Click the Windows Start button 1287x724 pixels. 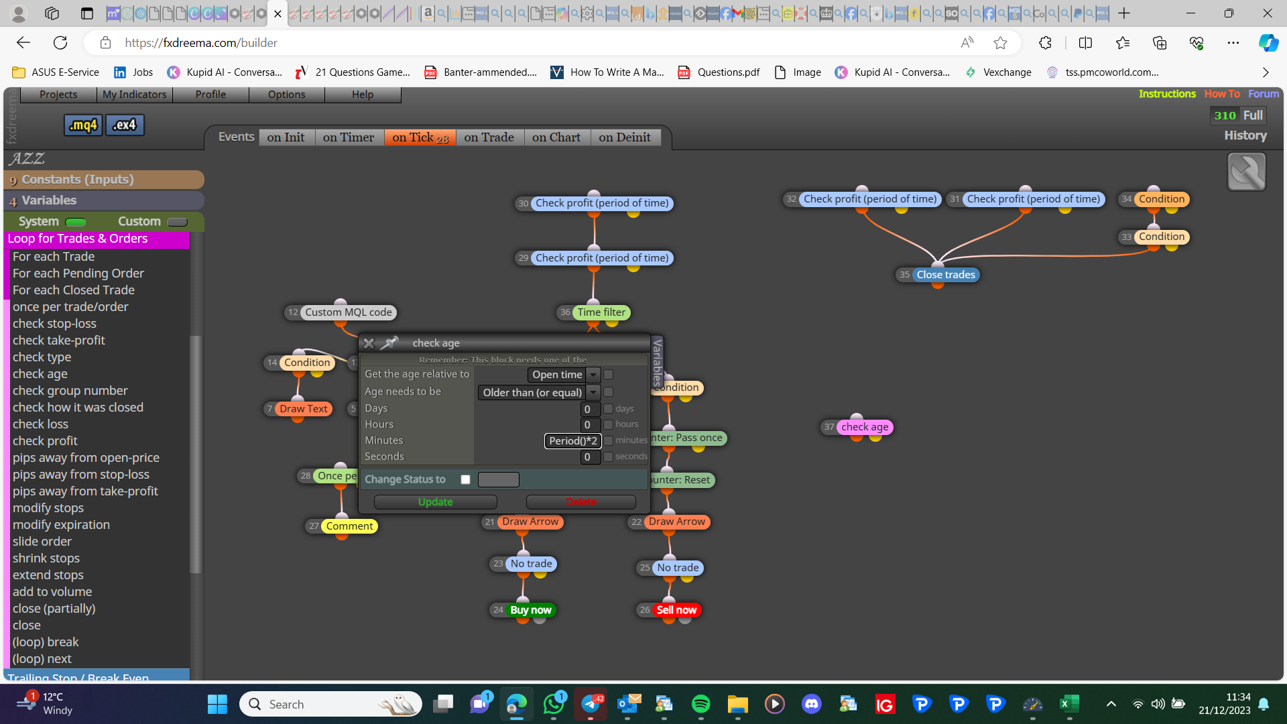point(217,704)
